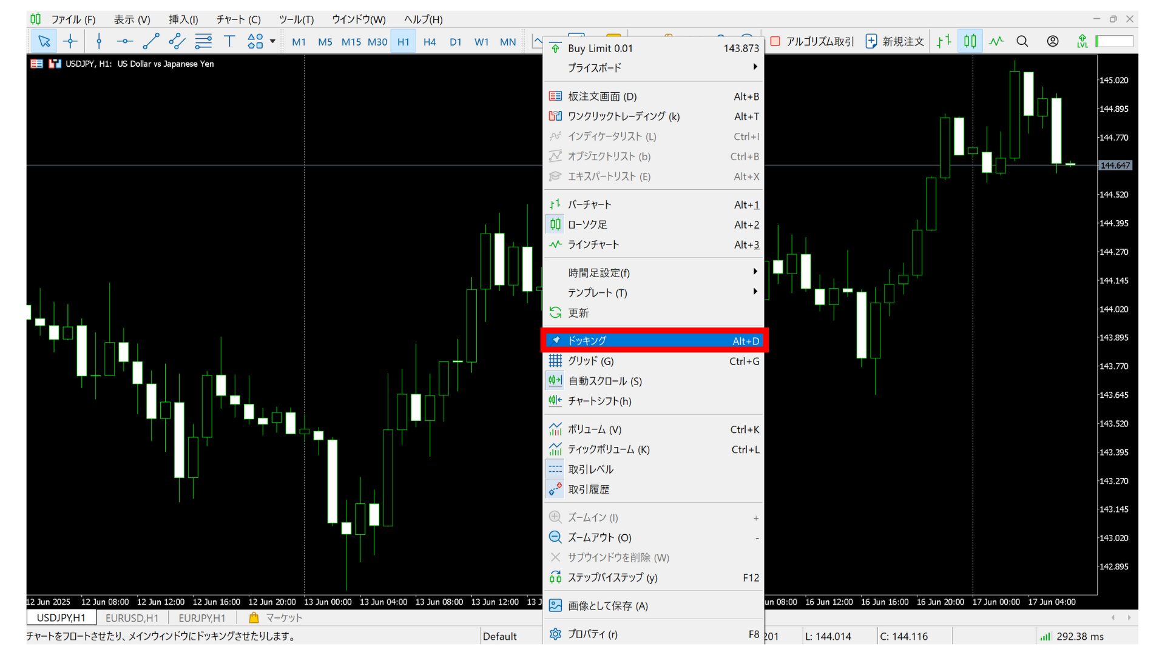
Task: Toggle auto scroll (自動スクロール) option
Action: 653,381
